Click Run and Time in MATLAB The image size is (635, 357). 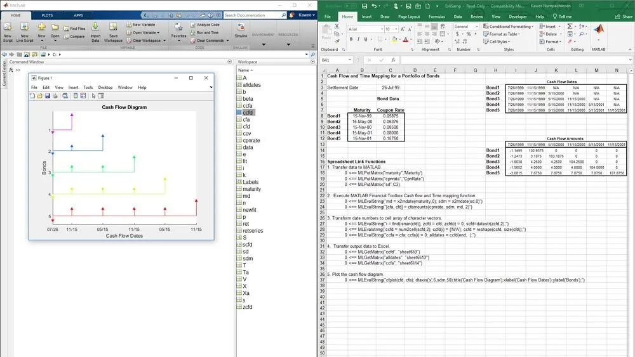(204, 33)
